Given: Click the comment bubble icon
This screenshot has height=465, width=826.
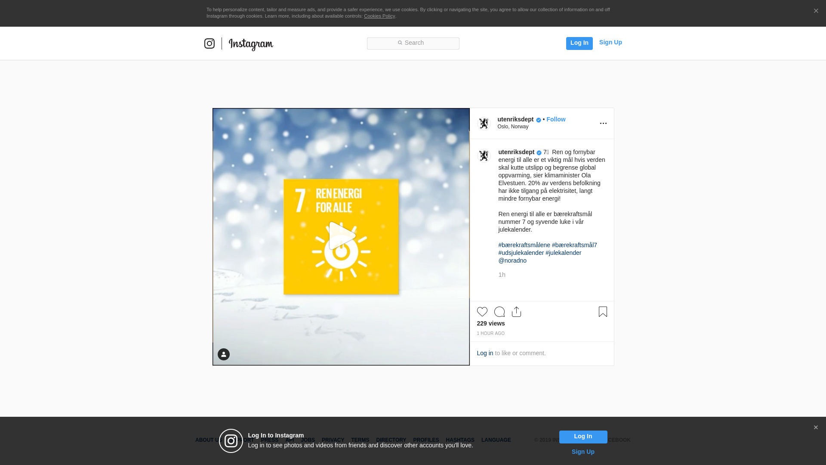Looking at the screenshot, I should (499, 312).
